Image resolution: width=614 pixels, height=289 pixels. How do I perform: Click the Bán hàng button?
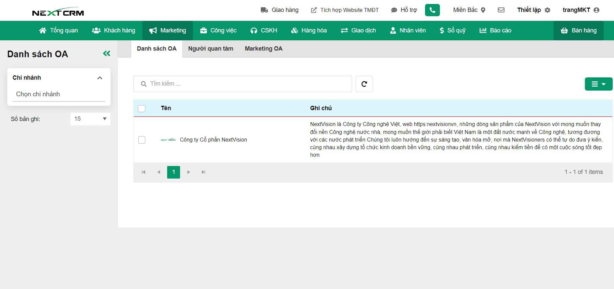578,30
